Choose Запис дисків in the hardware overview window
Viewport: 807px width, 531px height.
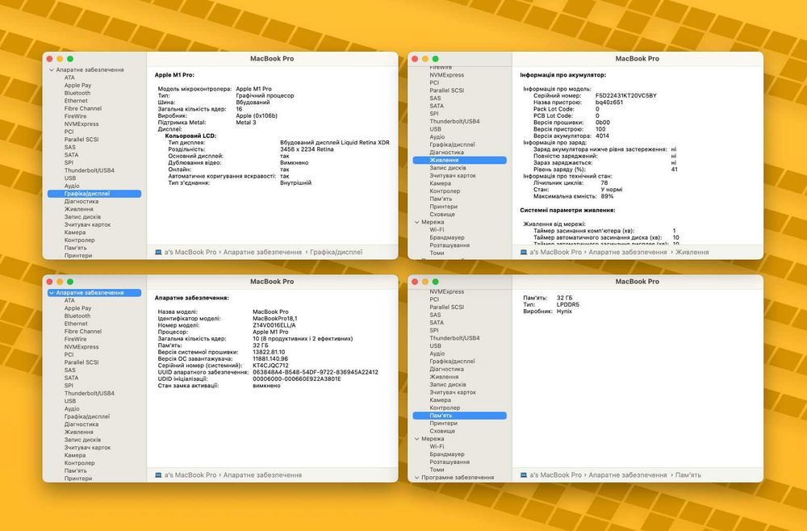pyautogui.click(x=82, y=440)
